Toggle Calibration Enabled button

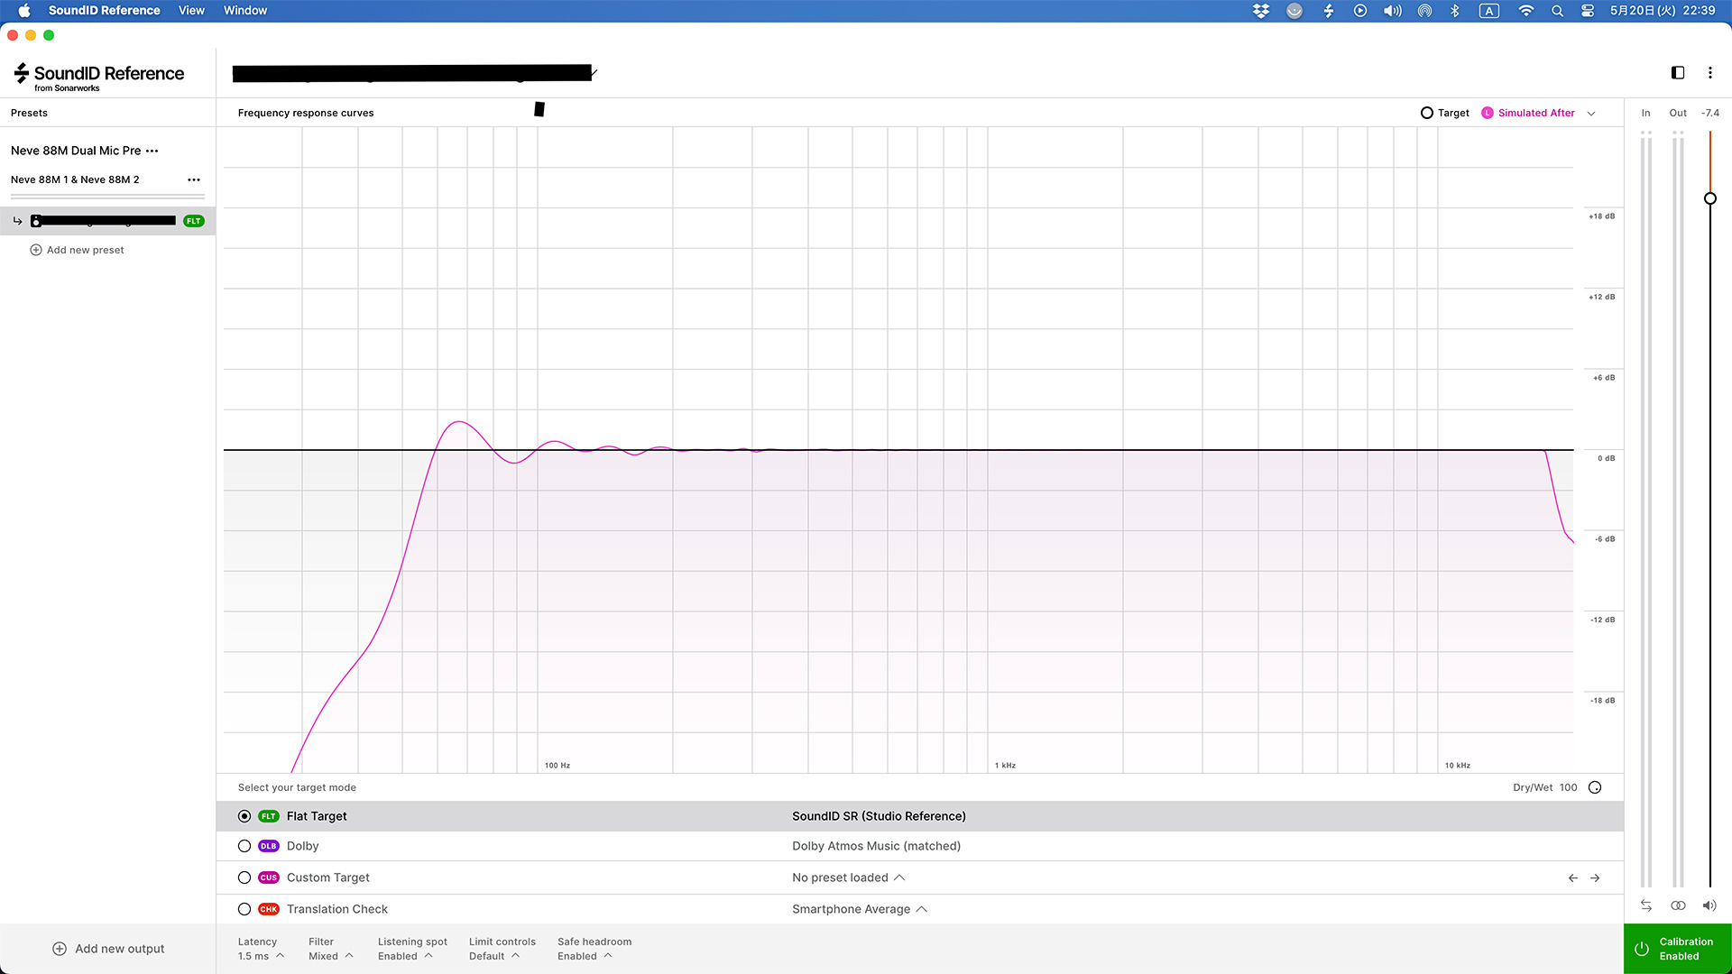1678,949
